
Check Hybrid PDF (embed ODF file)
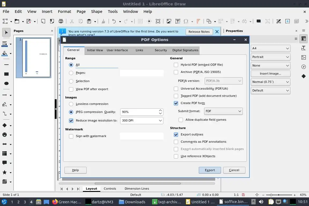(x=176, y=65)
